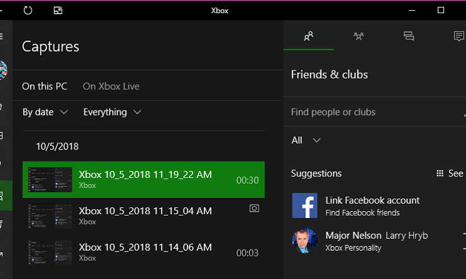The width and height of the screenshot is (466, 279).
Task: Click the compact view icon beside refresh
Action: tap(58, 11)
